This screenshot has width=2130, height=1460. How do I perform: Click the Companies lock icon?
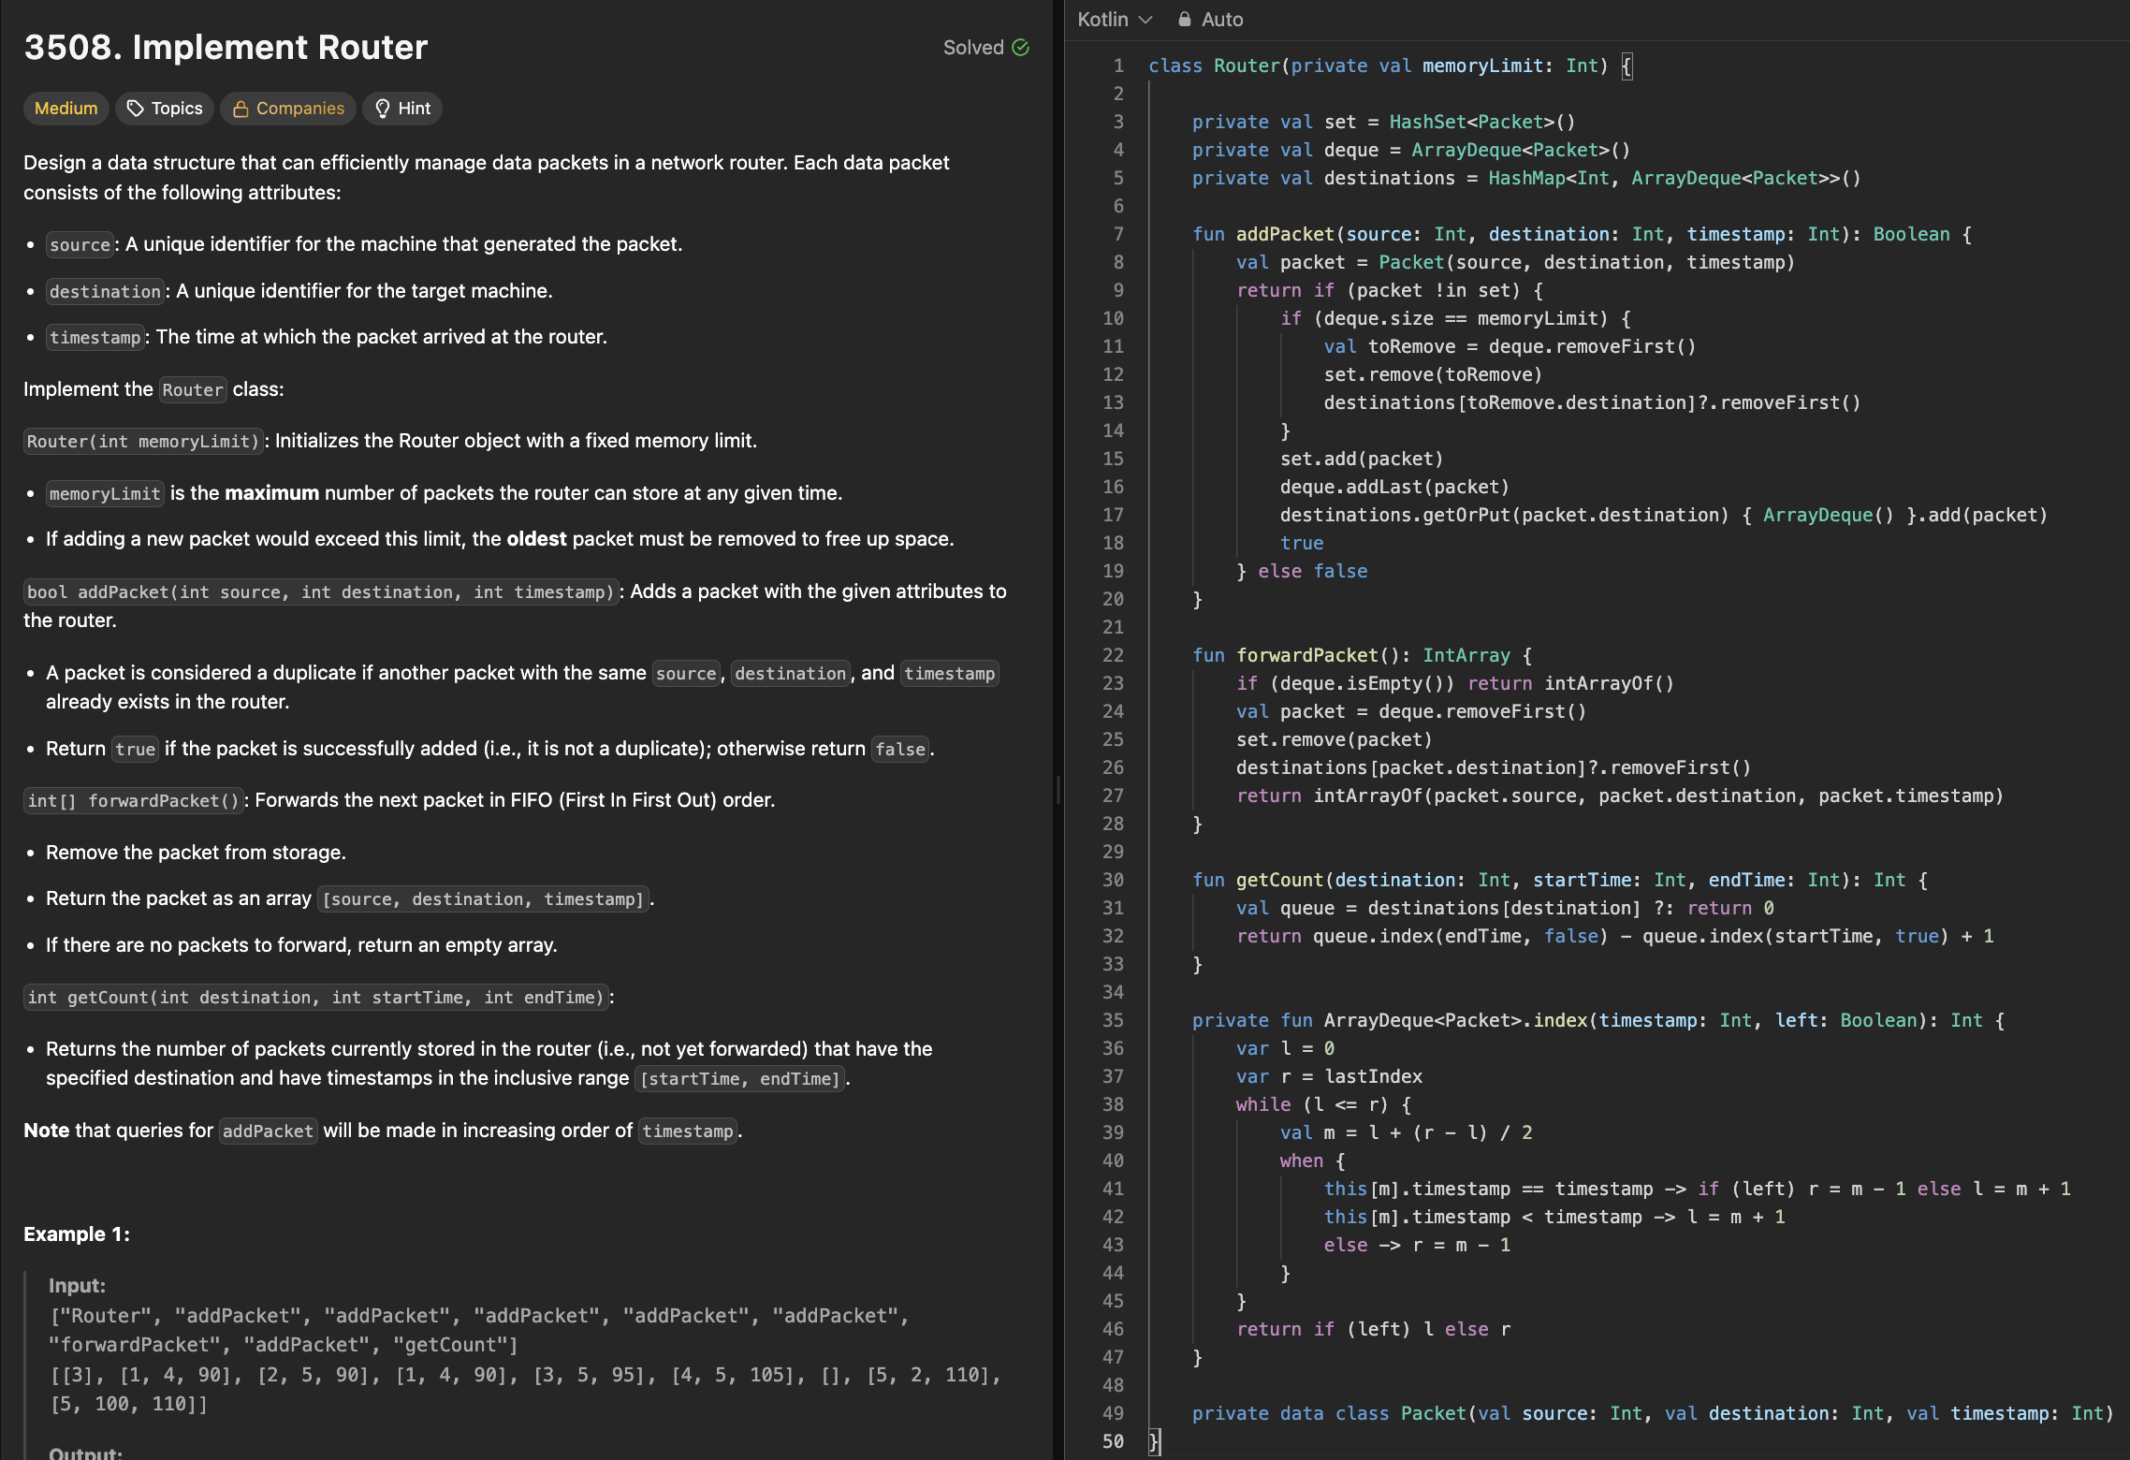241,109
